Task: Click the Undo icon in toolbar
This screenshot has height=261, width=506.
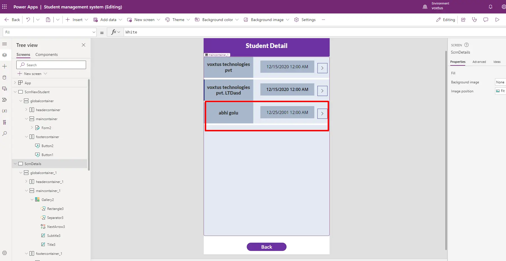Action: [28, 20]
